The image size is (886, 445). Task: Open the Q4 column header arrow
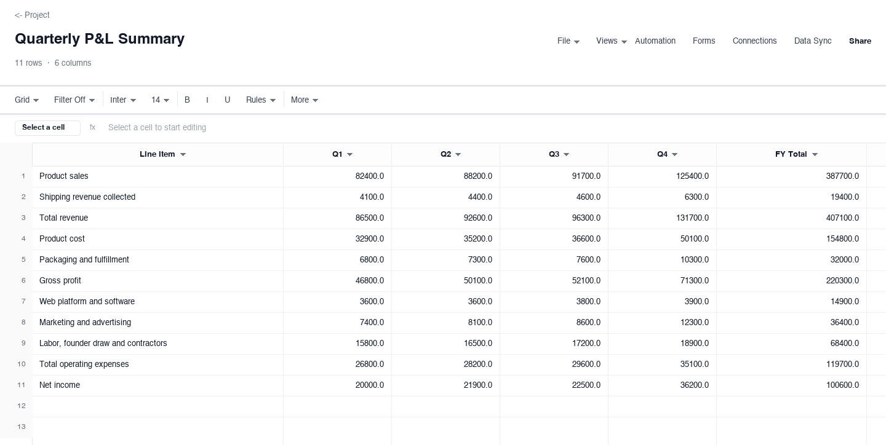click(675, 155)
